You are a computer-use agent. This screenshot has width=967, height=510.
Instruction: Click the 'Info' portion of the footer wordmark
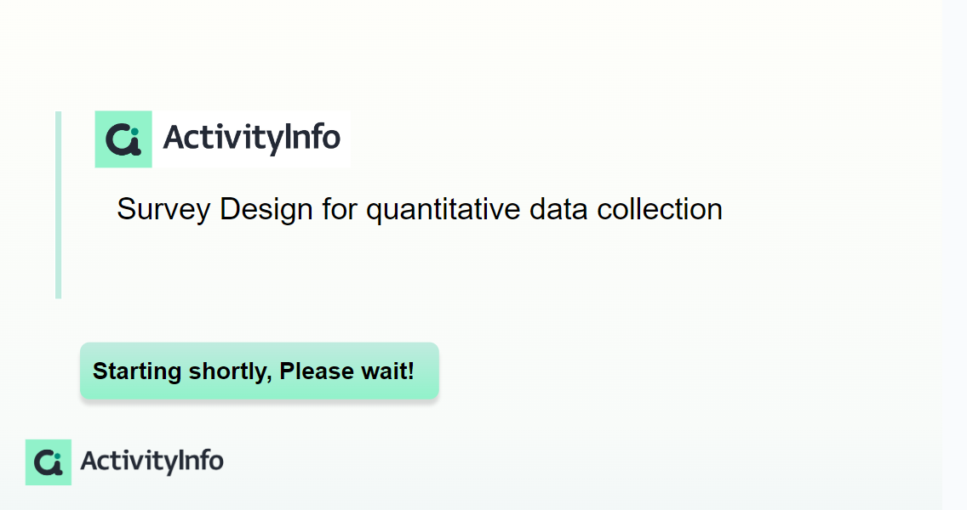pyautogui.click(x=200, y=461)
